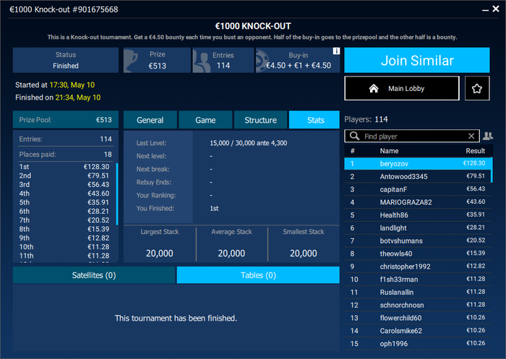
Task: Sort players by Name column header
Action: [x=389, y=151]
